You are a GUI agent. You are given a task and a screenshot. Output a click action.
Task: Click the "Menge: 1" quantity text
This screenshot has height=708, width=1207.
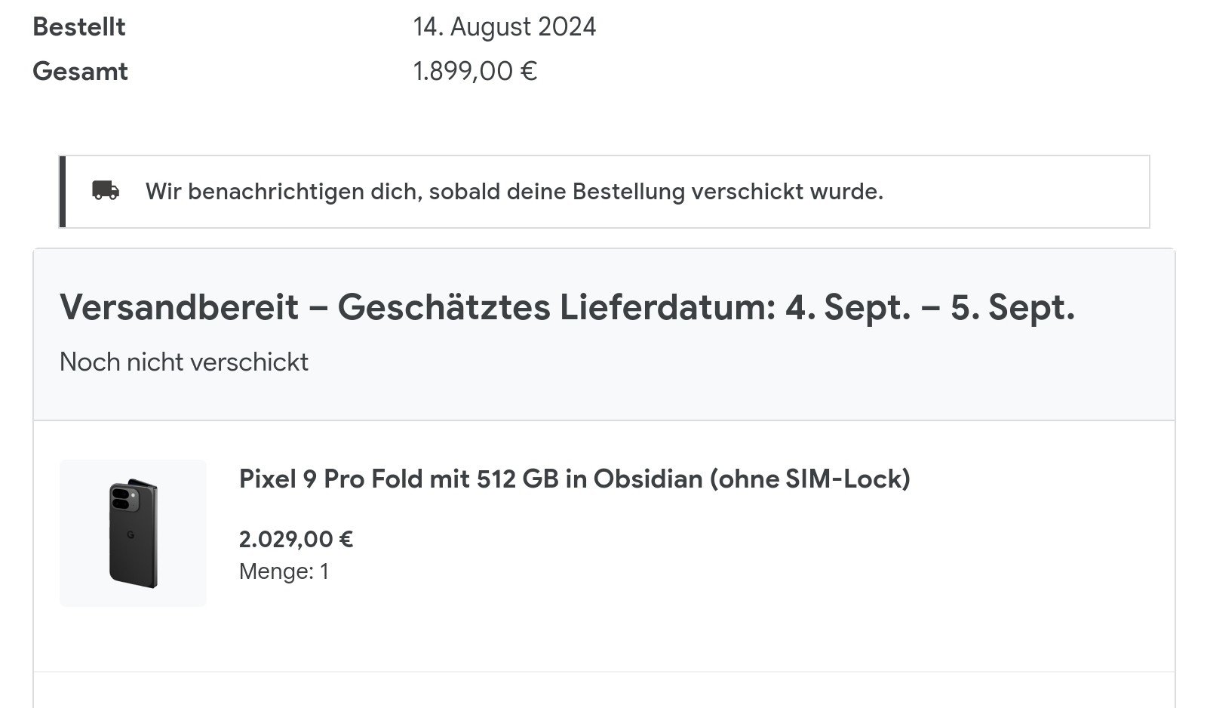[284, 571]
